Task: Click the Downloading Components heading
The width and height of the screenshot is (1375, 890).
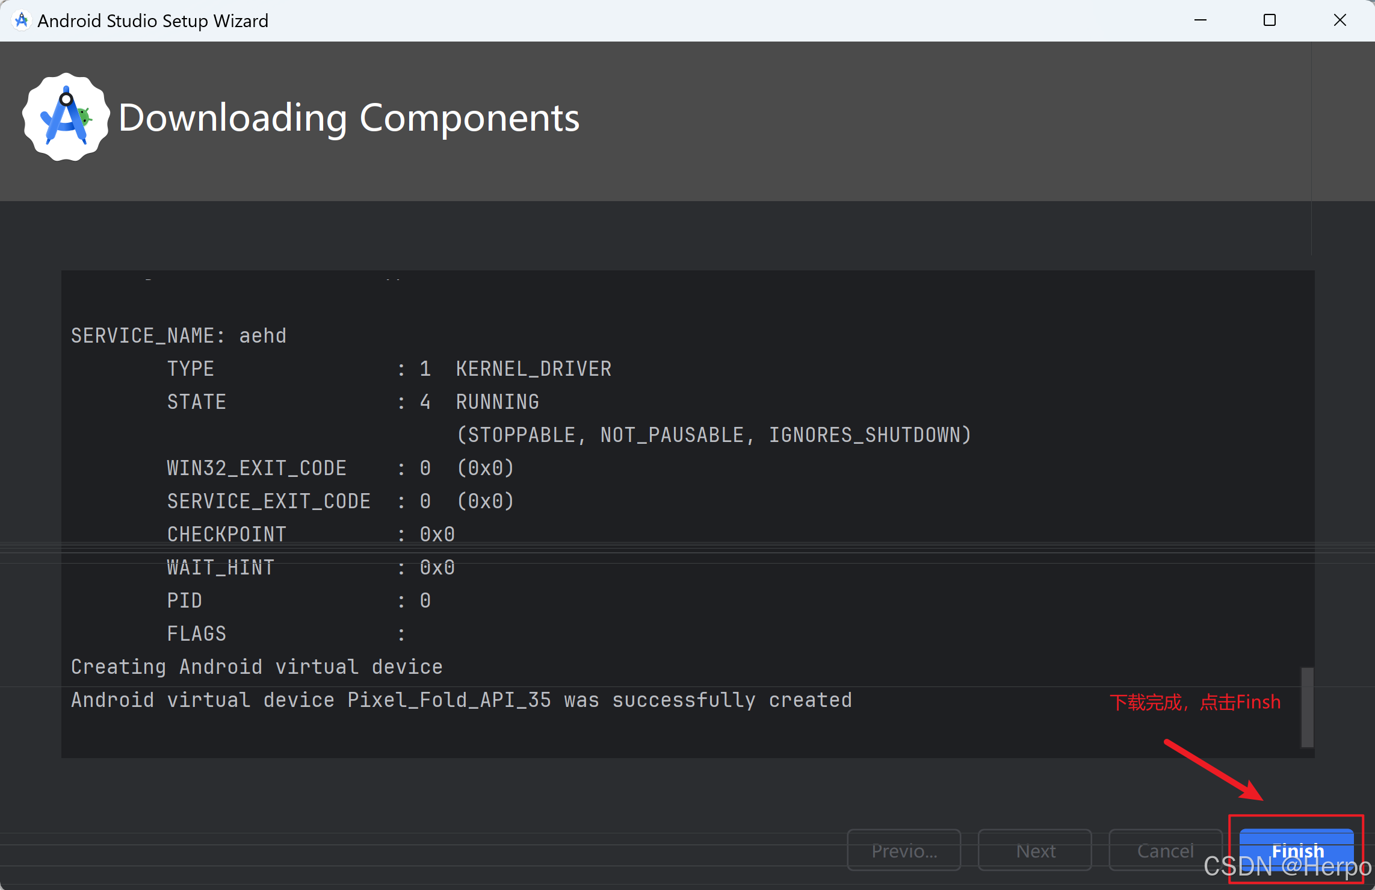Action: (349, 117)
